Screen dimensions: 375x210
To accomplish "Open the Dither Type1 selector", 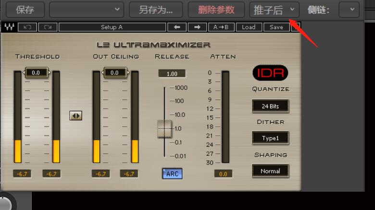I will [x=271, y=138].
